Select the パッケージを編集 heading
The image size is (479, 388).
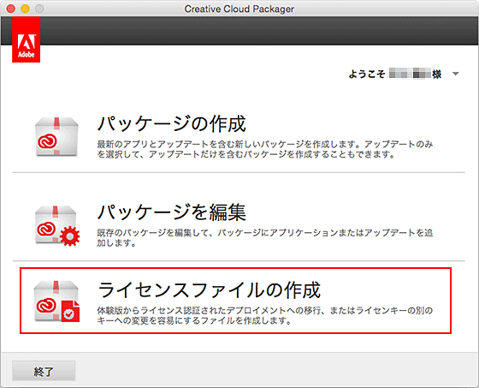click(172, 212)
